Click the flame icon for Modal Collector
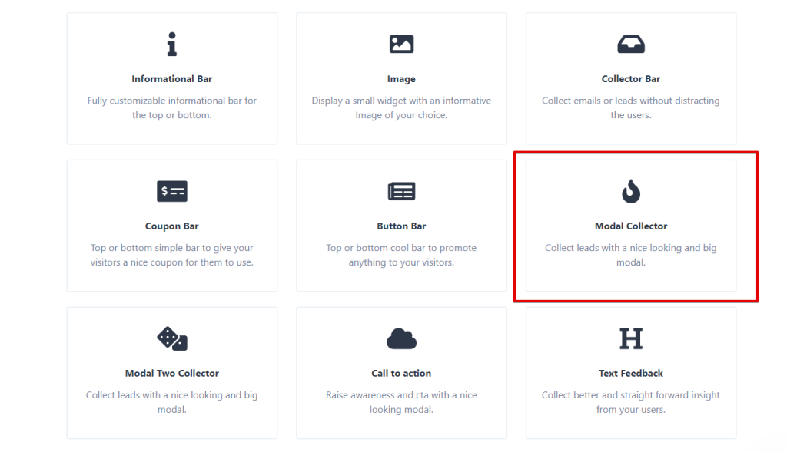This screenshot has height=452, width=787. tap(630, 191)
